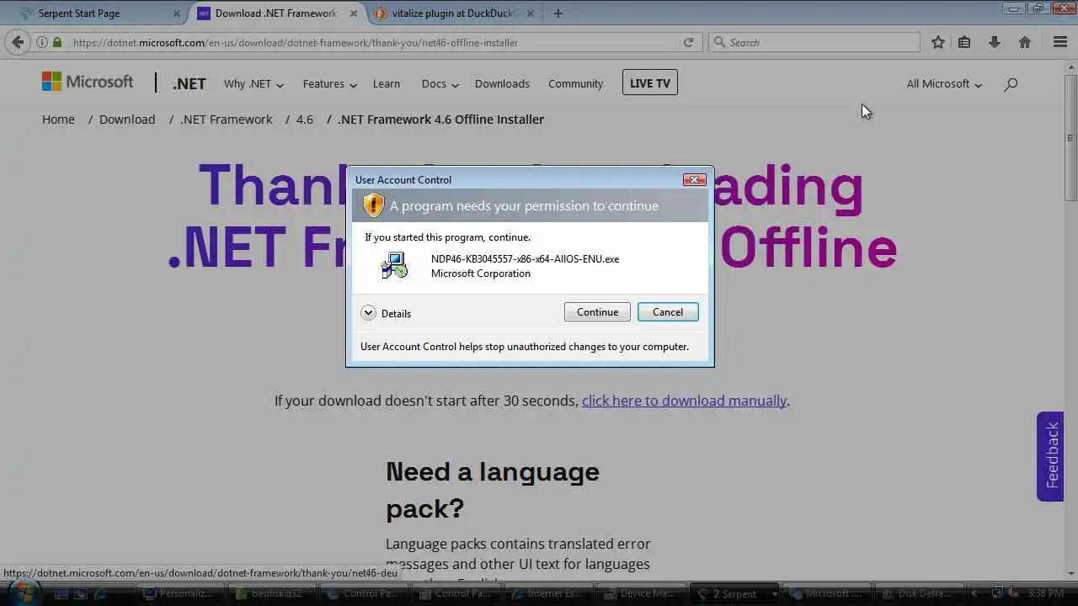Open Disk Defra... taskbar window
The image size is (1078, 606).
[919, 593]
